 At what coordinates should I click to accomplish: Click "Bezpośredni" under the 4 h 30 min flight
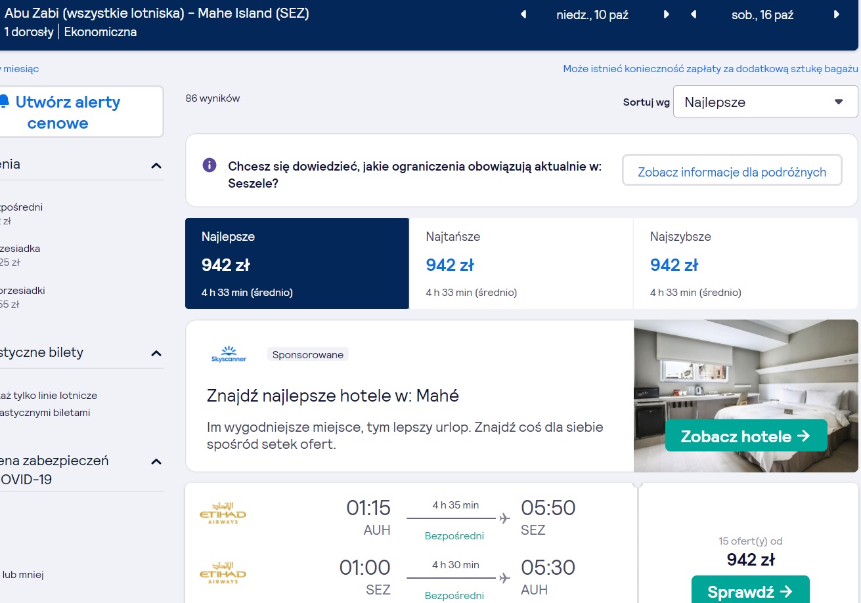(x=454, y=596)
